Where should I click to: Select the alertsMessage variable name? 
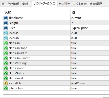[x=18, y=63]
